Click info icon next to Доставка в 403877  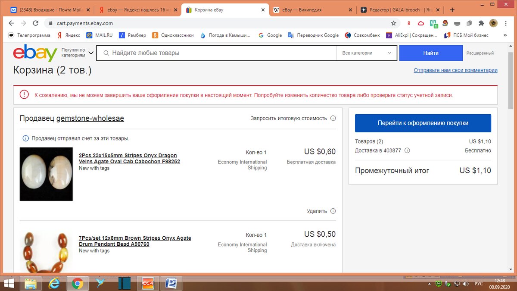(x=407, y=151)
